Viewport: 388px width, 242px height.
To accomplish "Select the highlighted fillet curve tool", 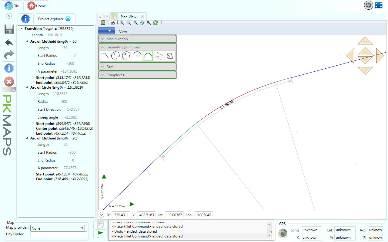I will (x=148, y=56).
